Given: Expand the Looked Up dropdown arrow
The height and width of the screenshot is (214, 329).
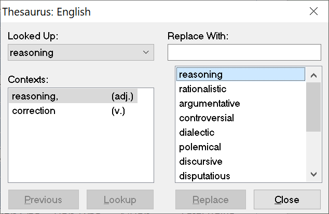Looking at the screenshot, I should click(x=146, y=52).
